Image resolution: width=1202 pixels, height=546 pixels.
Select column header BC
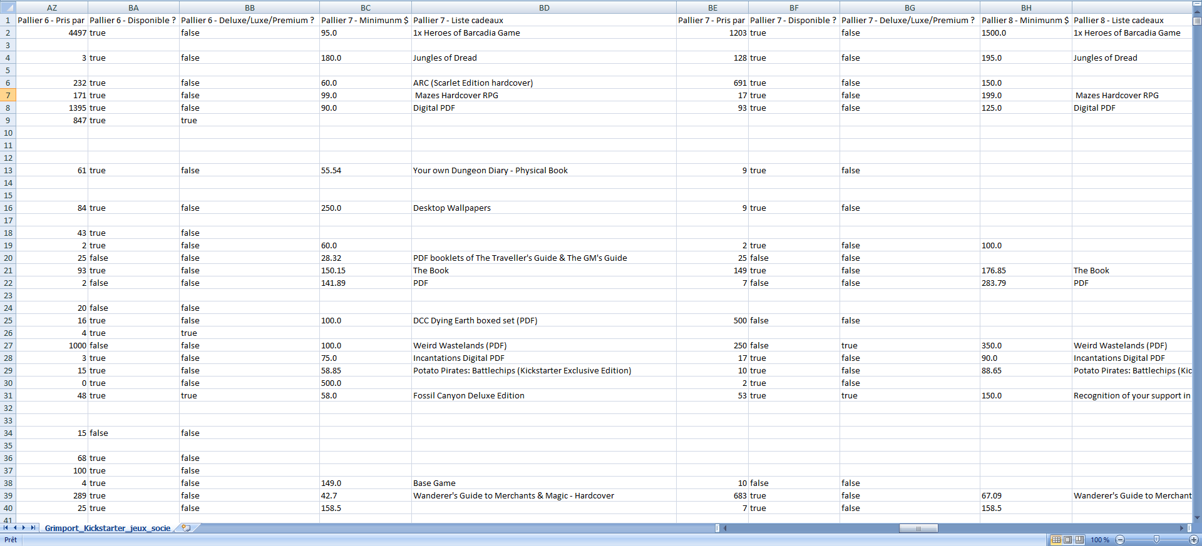pyautogui.click(x=366, y=8)
